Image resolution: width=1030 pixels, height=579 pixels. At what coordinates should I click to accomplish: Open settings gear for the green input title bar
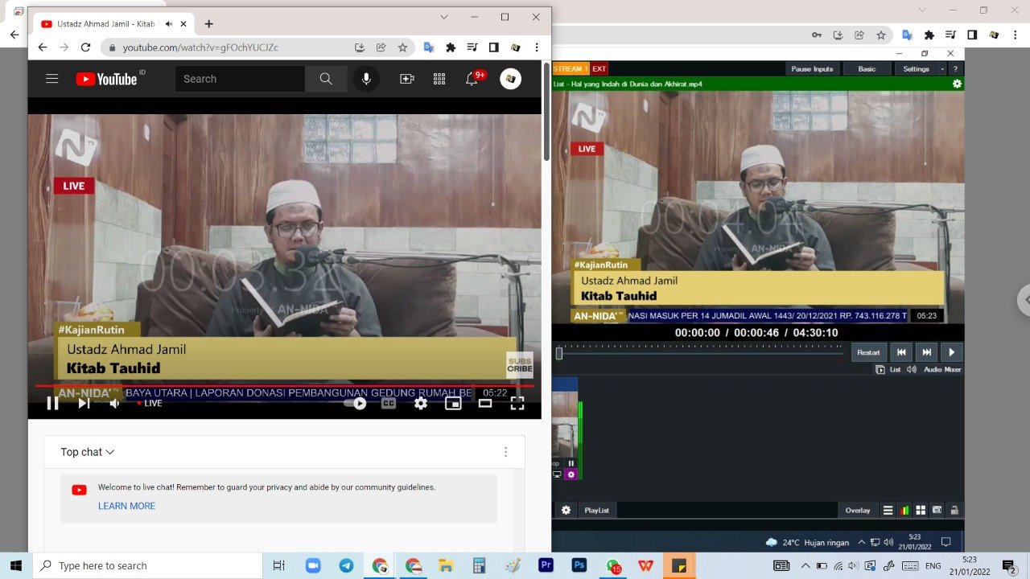pos(957,84)
